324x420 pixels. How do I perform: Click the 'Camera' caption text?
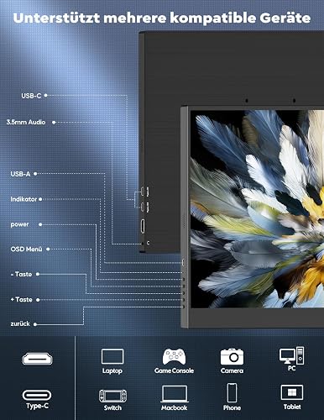[x=232, y=370]
